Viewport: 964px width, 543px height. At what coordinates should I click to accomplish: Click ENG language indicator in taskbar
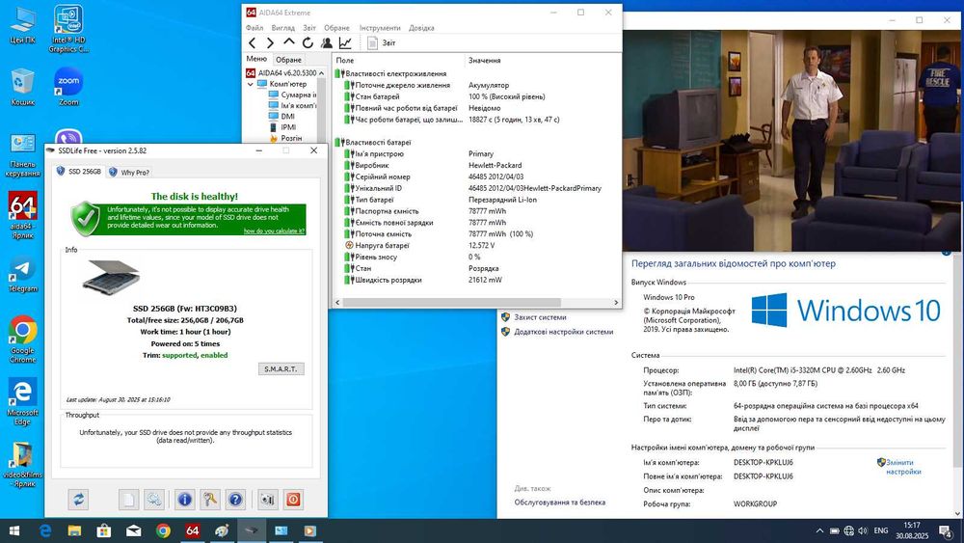click(880, 530)
